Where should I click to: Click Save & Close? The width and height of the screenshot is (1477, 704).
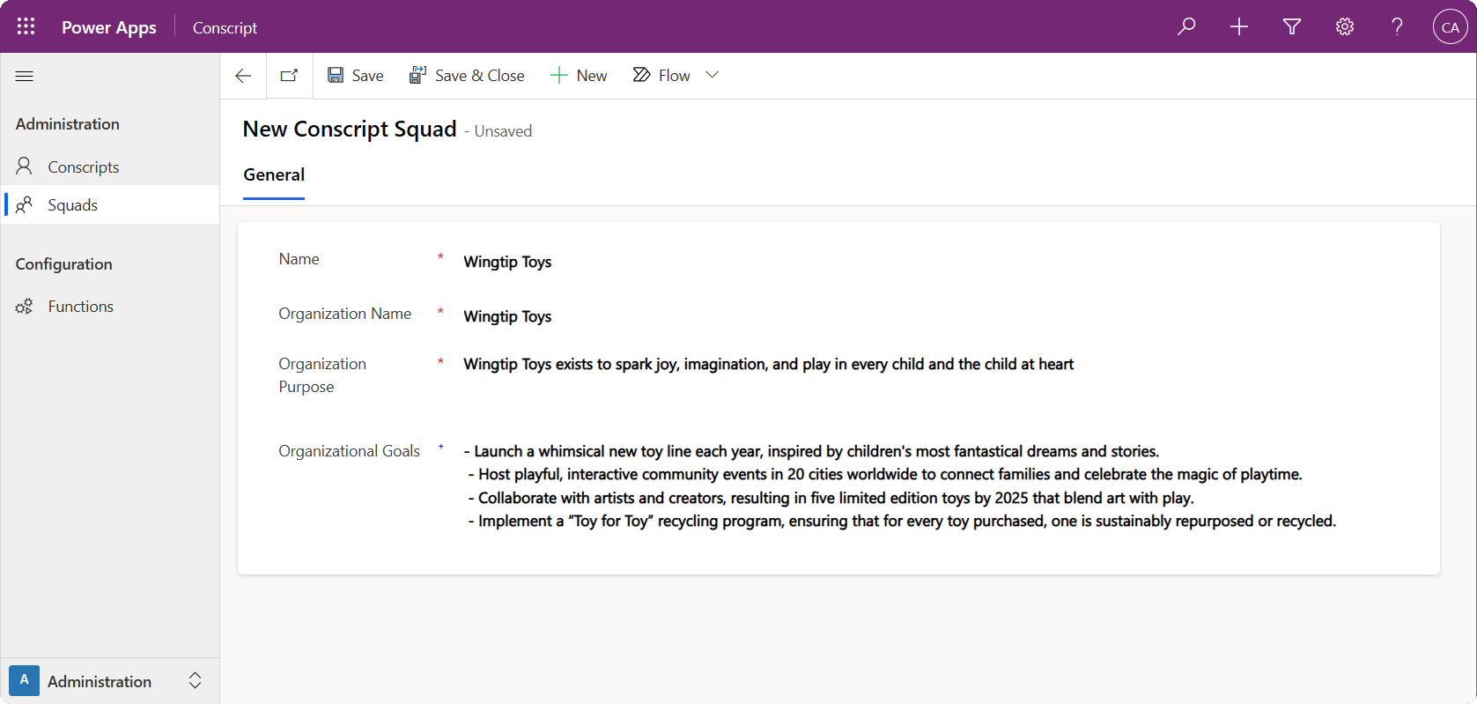(x=467, y=76)
